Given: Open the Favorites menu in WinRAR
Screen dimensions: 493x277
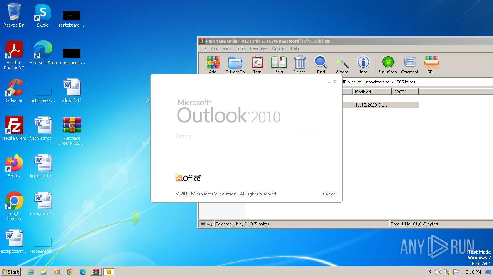Looking at the screenshot, I should coord(259,48).
